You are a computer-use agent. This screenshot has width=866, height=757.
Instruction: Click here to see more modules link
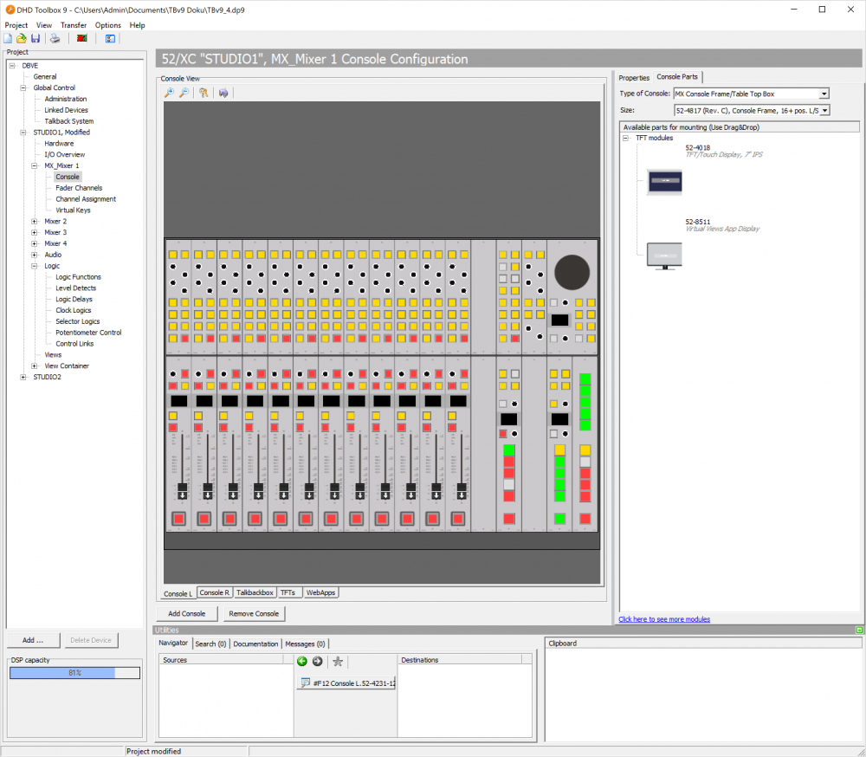pyautogui.click(x=663, y=619)
